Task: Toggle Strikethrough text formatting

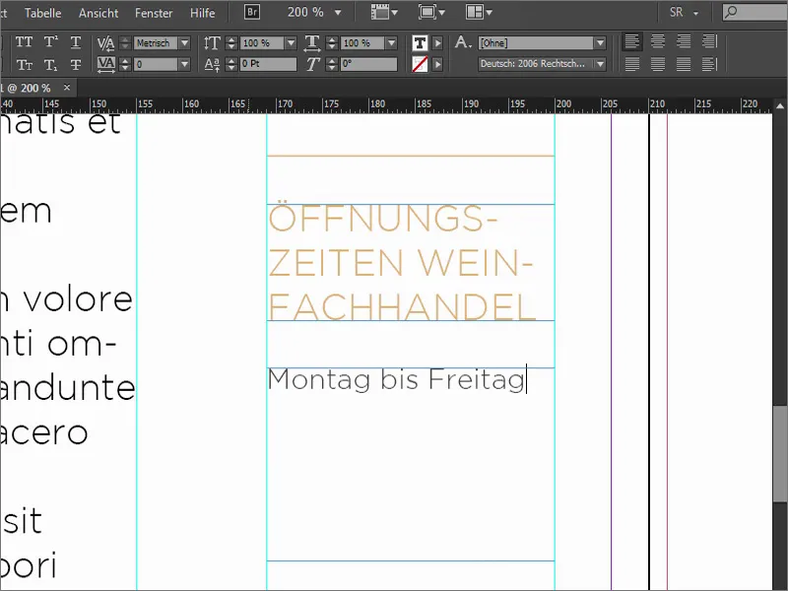Action: click(x=76, y=64)
